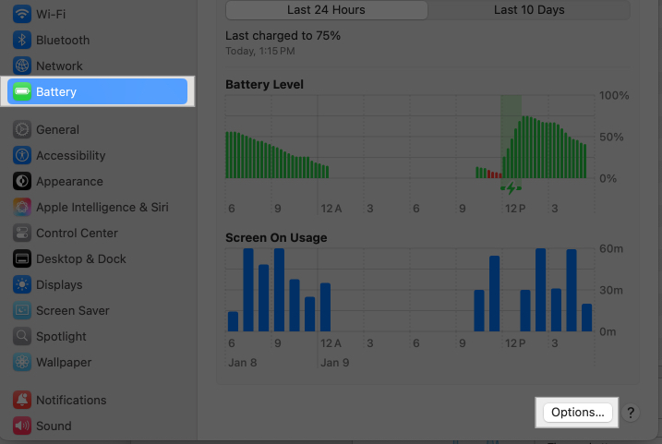Screen dimensions: 662x444
Task: Click the 'Jan 9' date label
Action: click(x=335, y=363)
